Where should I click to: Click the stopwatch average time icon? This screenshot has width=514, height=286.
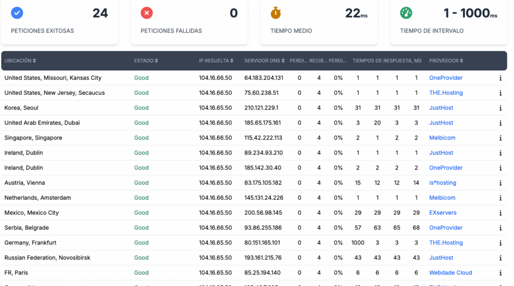coord(276,13)
